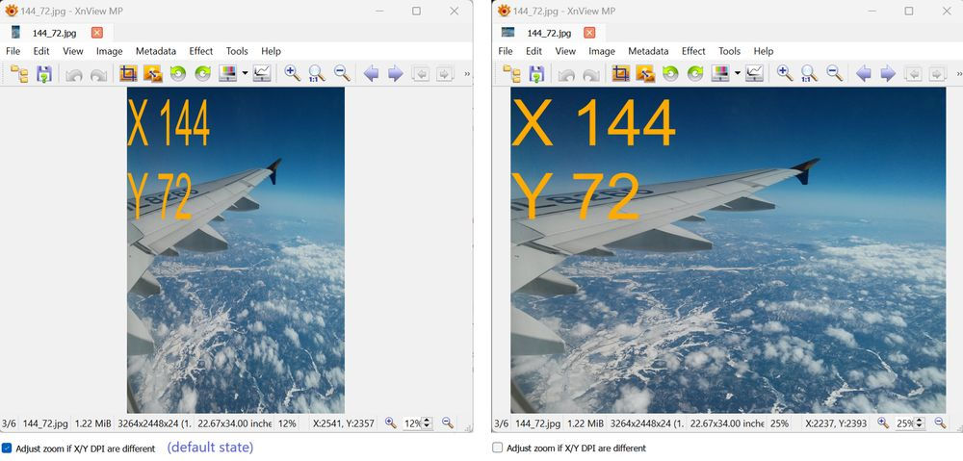The height and width of the screenshot is (461, 963).
Task: Click 12% zoom stepper arrows in left window
Action: 427,423
